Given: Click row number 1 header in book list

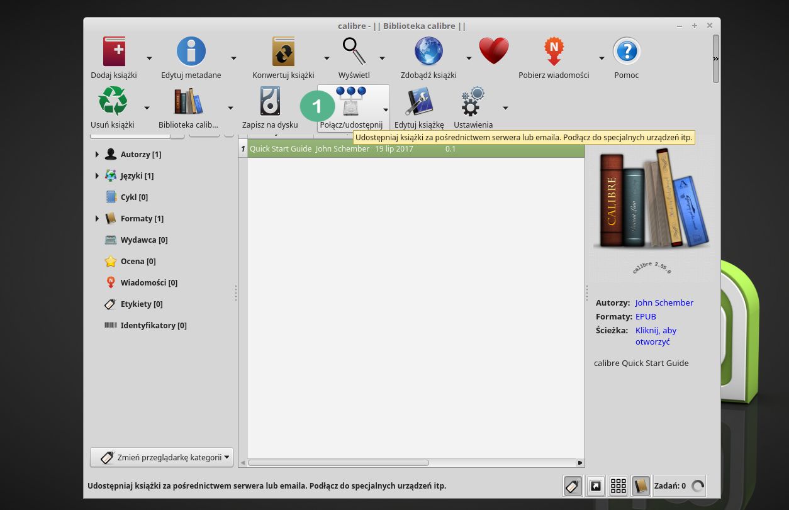Looking at the screenshot, I should pos(243,149).
